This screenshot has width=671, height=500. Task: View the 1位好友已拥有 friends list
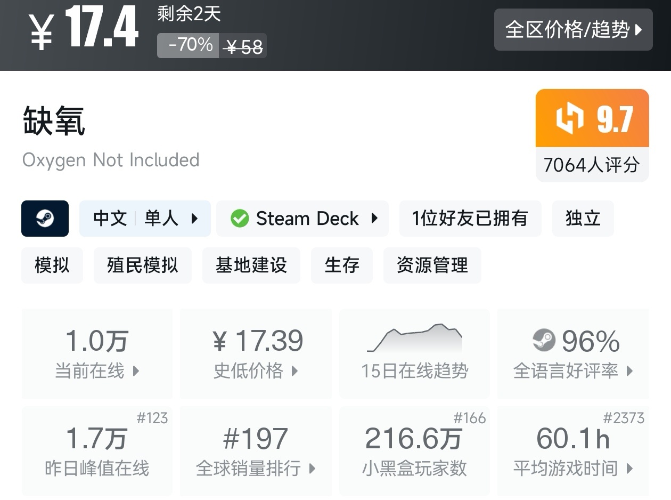[x=470, y=219]
